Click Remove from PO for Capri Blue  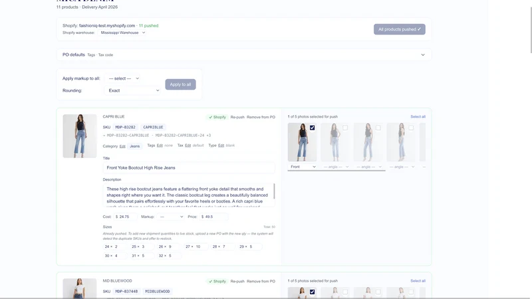click(261, 117)
